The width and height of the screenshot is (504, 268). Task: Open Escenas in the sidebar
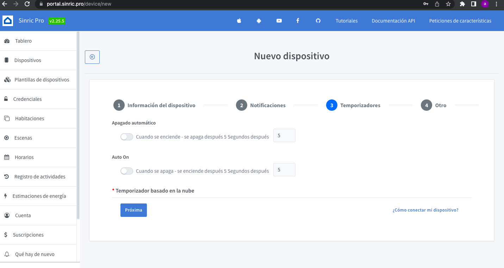[x=23, y=138]
